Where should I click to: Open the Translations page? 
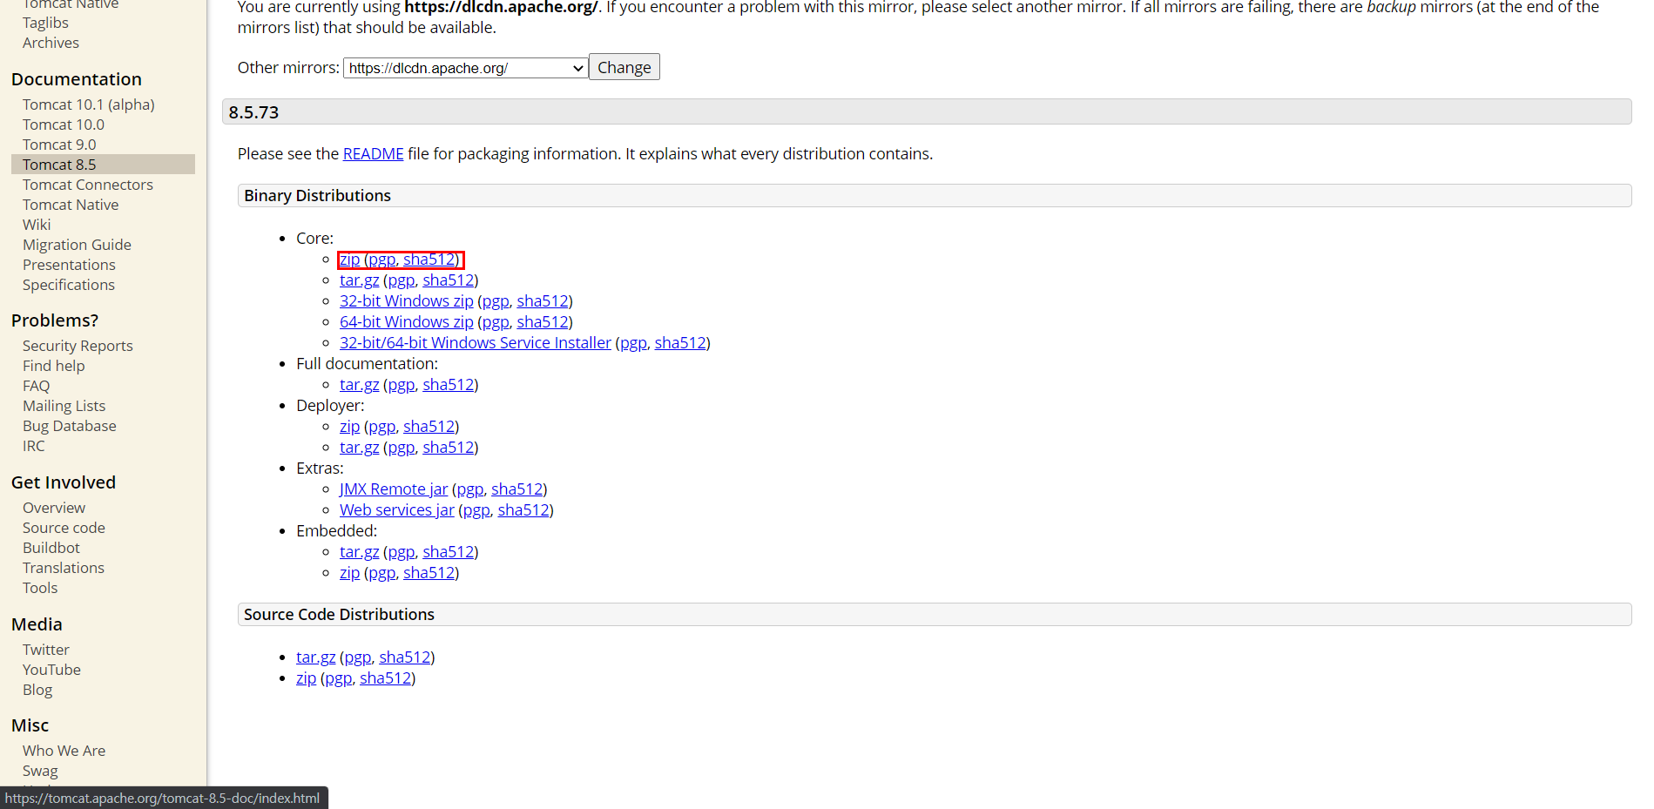coord(64,568)
